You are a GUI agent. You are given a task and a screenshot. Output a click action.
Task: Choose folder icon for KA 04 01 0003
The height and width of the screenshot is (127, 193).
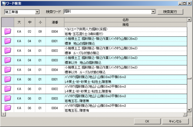(x=8, y=60)
